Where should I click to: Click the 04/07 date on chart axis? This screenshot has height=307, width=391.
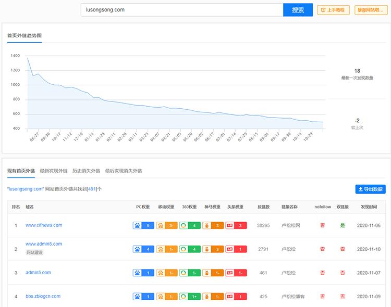(x=155, y=137)
